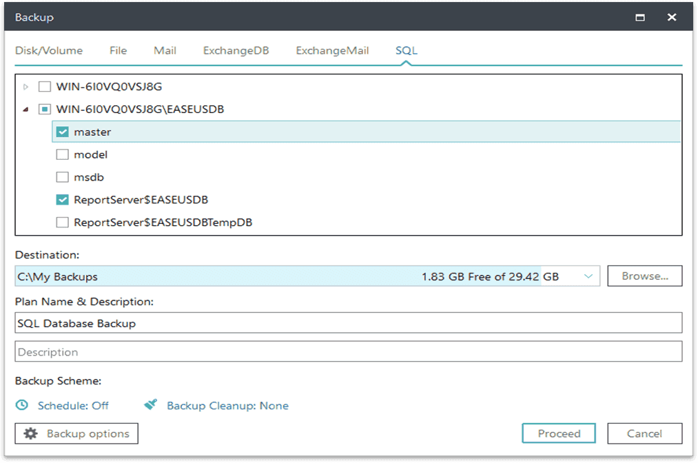Click the 'Destination:' label
The width and height of the screenshot is (698, 463).
[x=47, y=255]
